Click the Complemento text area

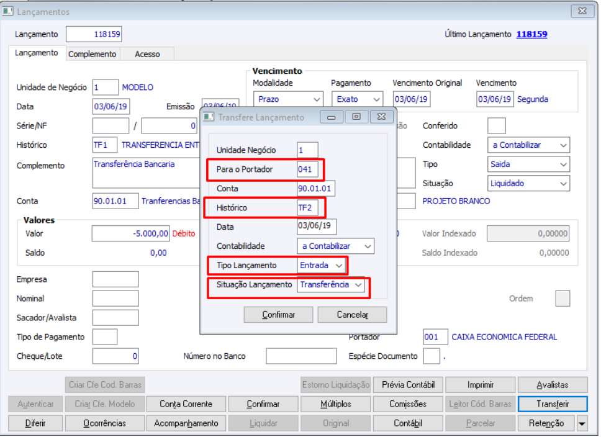point(146,173)
